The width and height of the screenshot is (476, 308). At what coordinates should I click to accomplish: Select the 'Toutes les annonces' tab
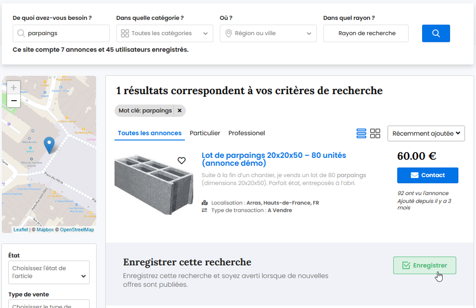tap(150, 133)
